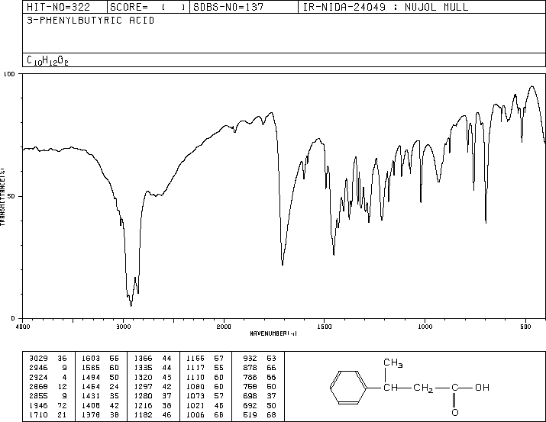
Task: Select the WAVENUMBER axis title
Action: tap(273, 333)
